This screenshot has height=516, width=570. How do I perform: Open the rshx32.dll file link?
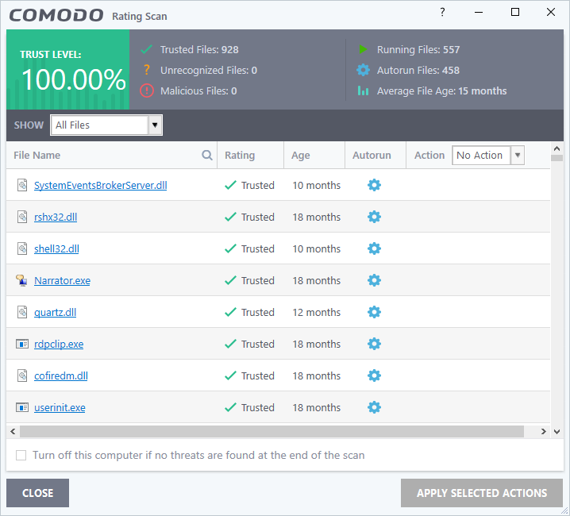click(56, 217)
